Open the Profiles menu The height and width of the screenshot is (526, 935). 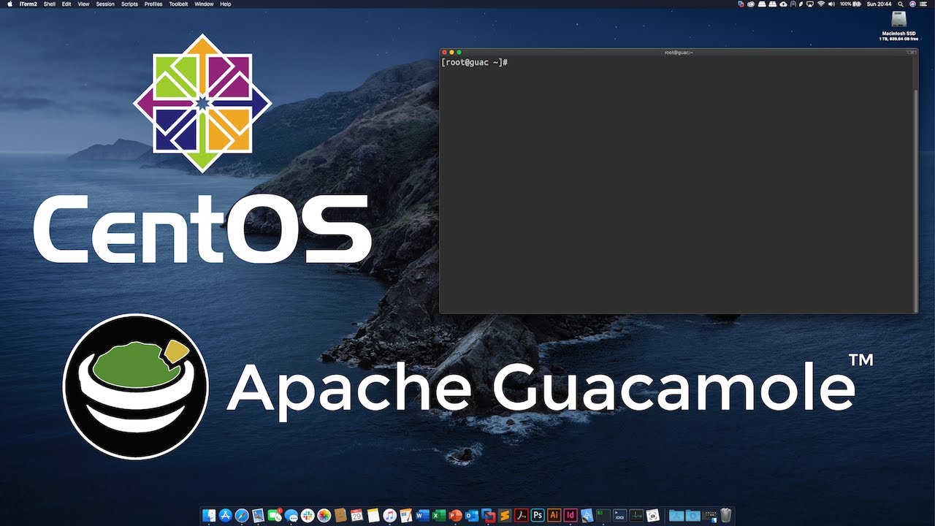tap(153, 4)
